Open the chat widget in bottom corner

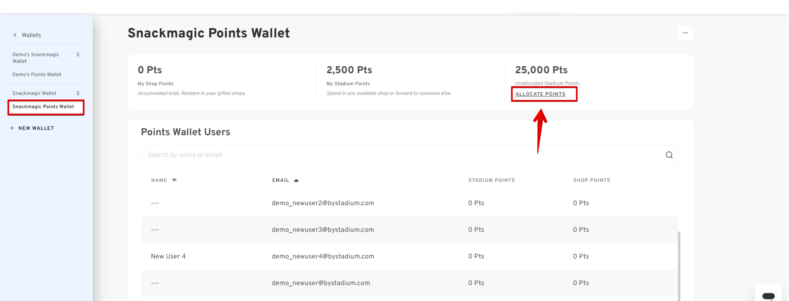pos(768,296)
